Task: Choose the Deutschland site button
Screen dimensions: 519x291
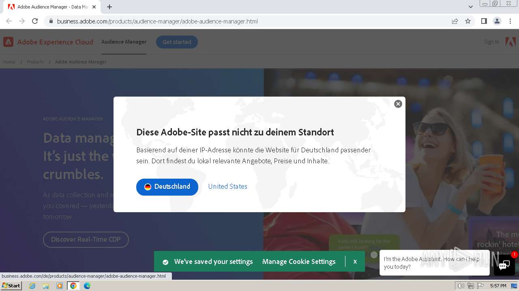Action: pos(167,187)
